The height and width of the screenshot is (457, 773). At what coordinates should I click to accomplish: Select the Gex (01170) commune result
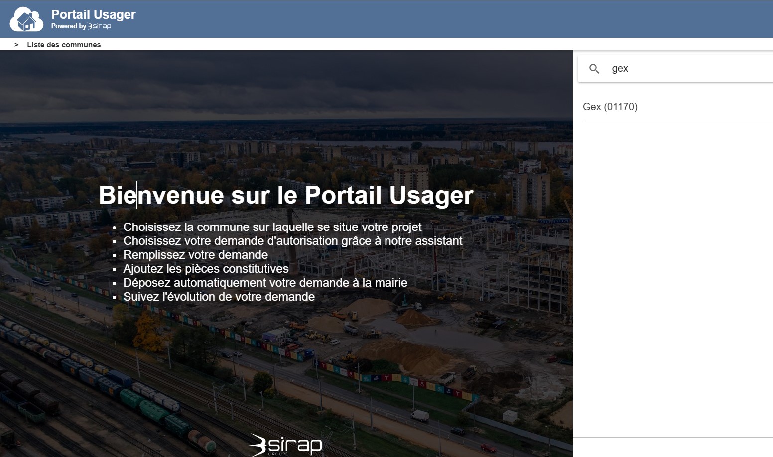tap(610, 107)
